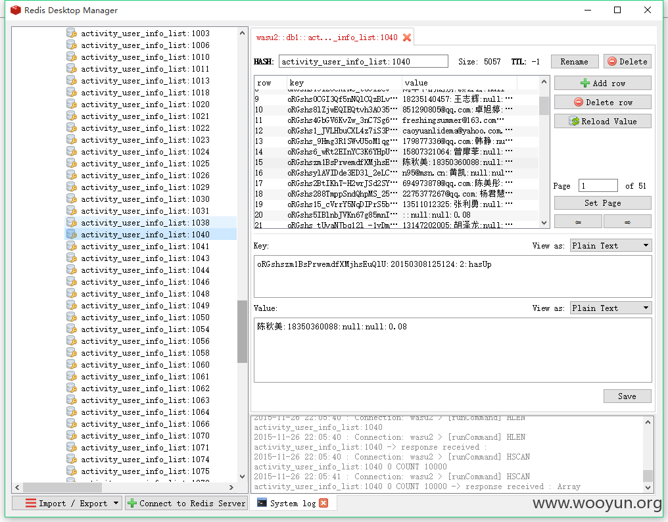Screen dimensions: 668x522
Task: Click key icon of activity_user_info_list:1018
Action: (72, 93)
